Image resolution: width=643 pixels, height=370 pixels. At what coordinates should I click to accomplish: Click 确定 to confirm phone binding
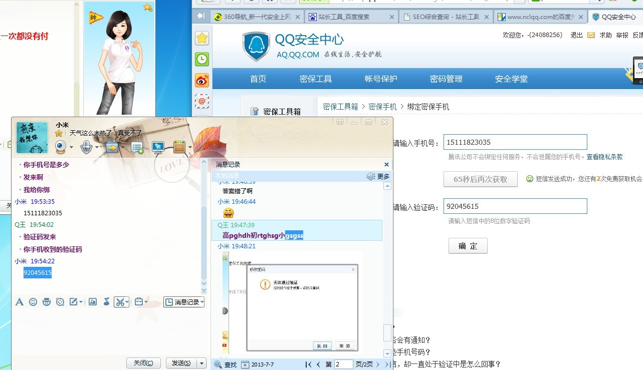point(468,246)
